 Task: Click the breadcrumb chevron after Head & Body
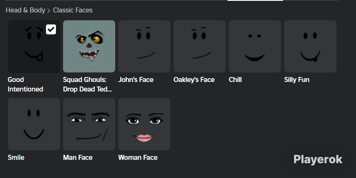(49, 11)
